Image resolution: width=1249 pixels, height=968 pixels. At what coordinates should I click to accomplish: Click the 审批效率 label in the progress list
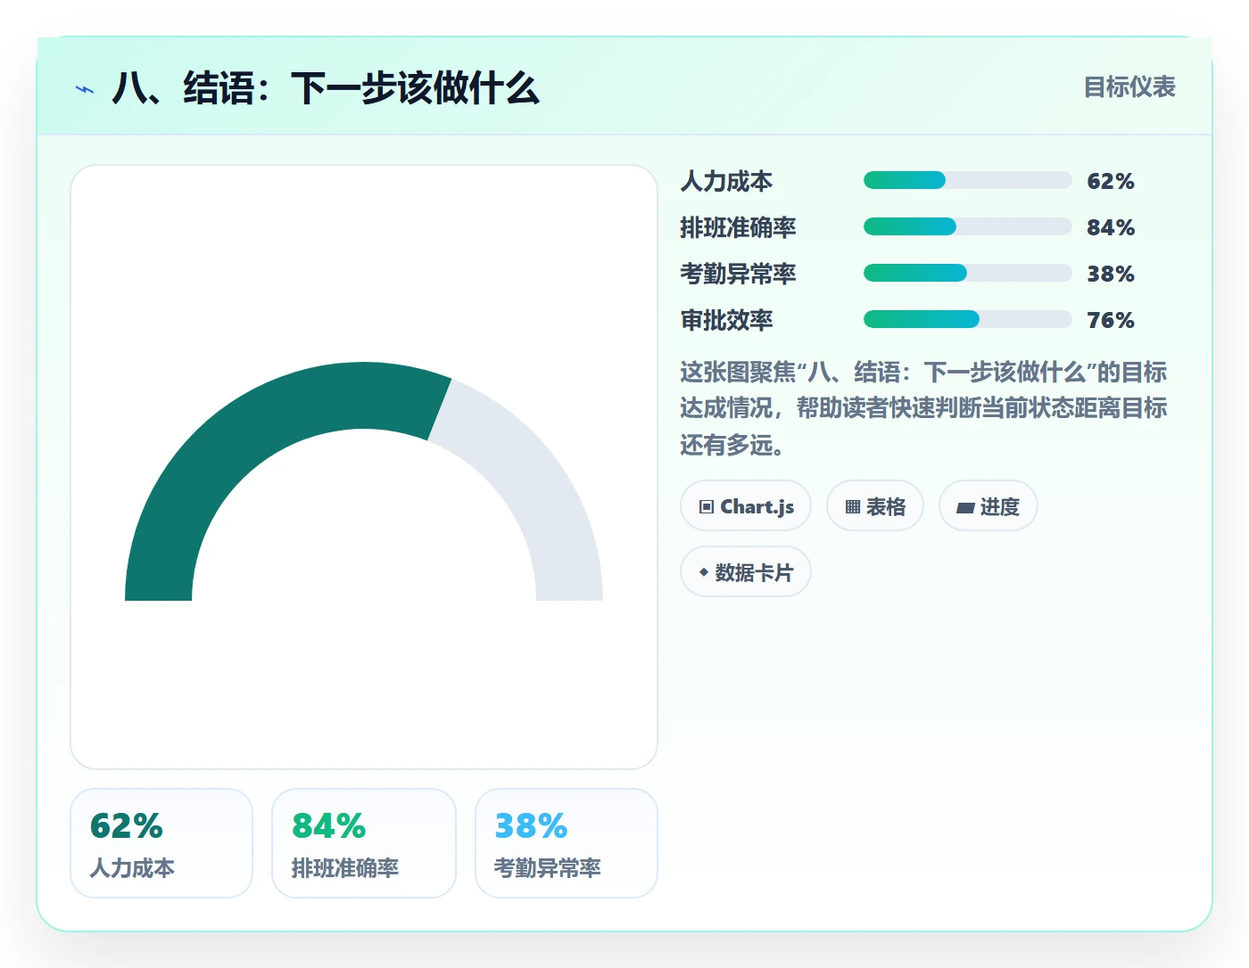pyautogui.click(x=726, y=320)
